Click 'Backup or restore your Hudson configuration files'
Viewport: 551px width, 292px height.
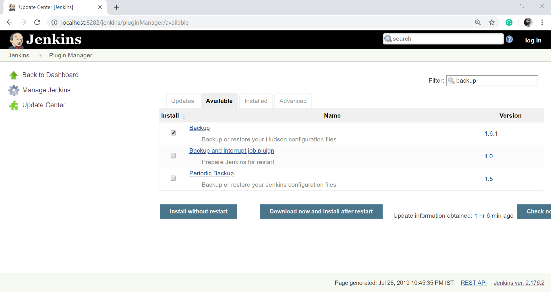pos(269,139)
